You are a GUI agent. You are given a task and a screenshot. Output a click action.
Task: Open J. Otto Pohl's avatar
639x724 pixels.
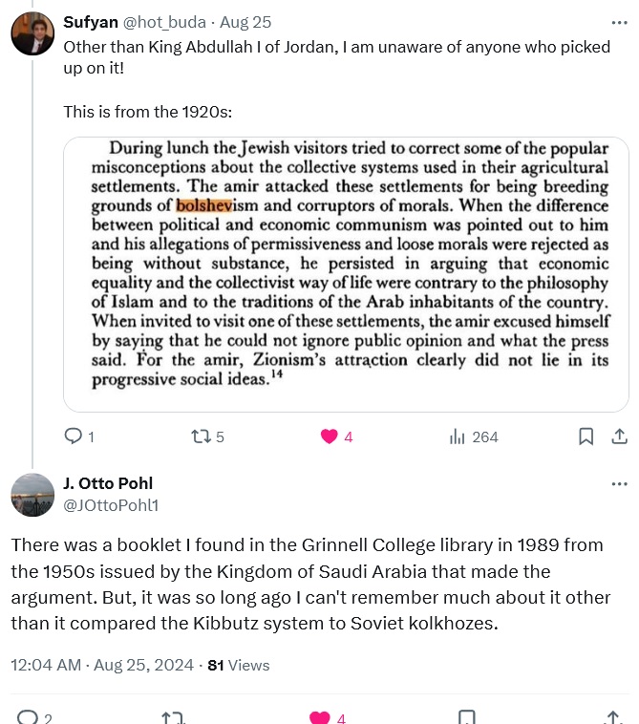pos(32,495)
